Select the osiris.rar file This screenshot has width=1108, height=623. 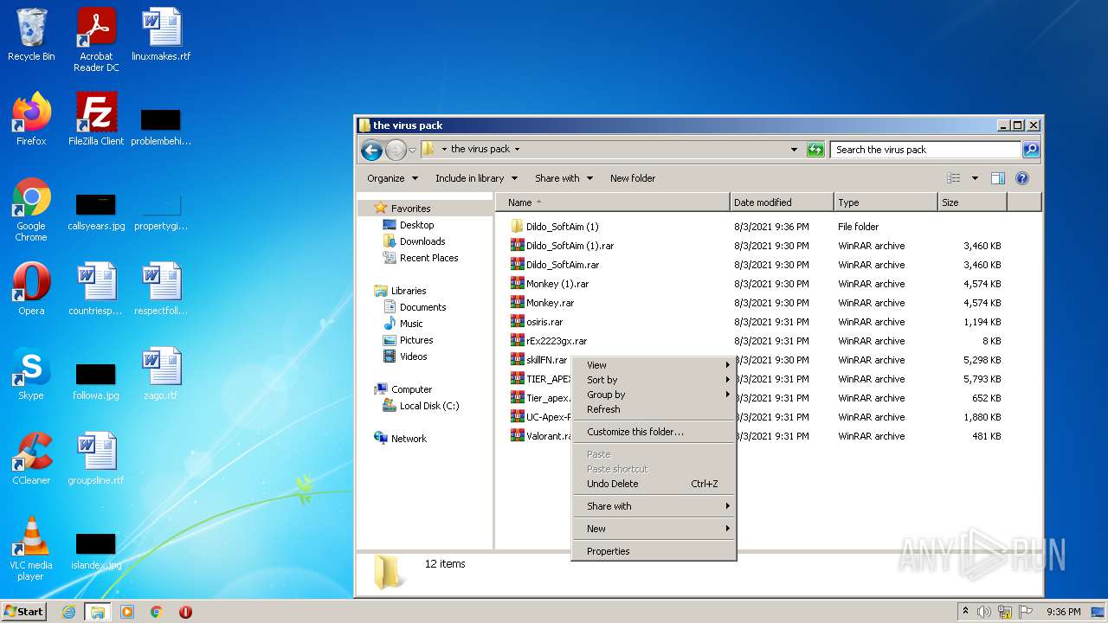537,322
